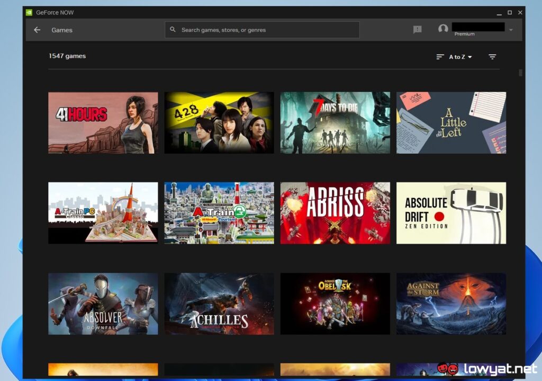The width and height of the screenshot is (542, 381).
Task: Open the Achilles game tile
Action: coord(219,304)
